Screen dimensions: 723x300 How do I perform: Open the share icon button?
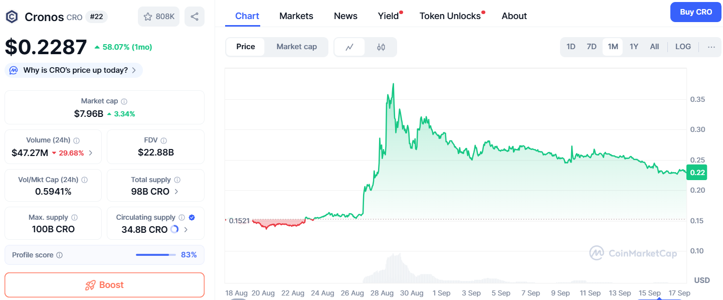(x=195, y=17)
